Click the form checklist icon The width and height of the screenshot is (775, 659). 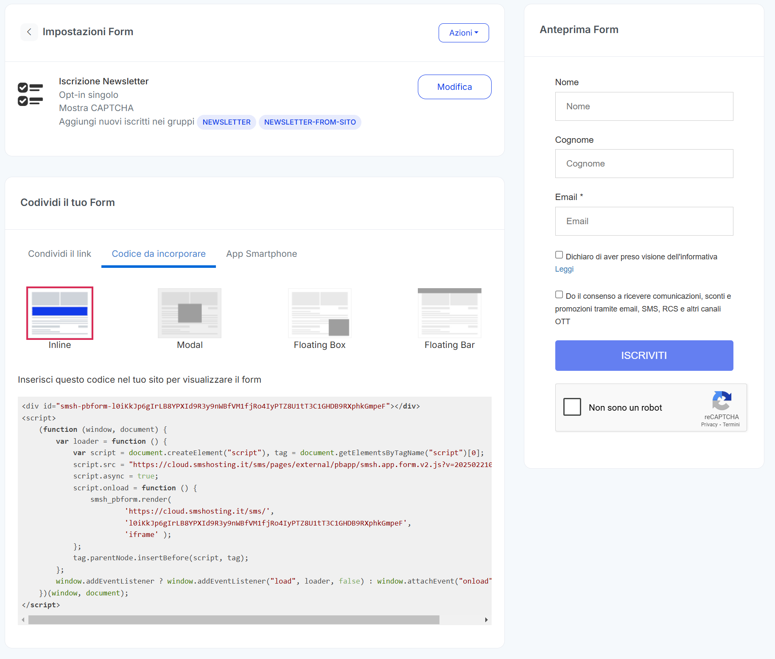coord(30,94)
